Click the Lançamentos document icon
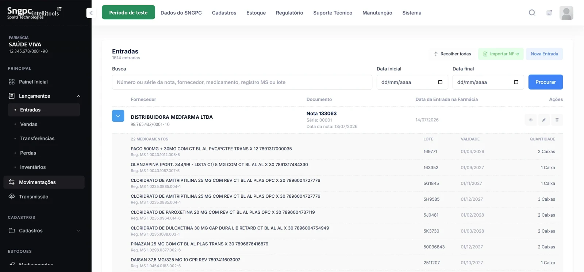 point(12,96)
